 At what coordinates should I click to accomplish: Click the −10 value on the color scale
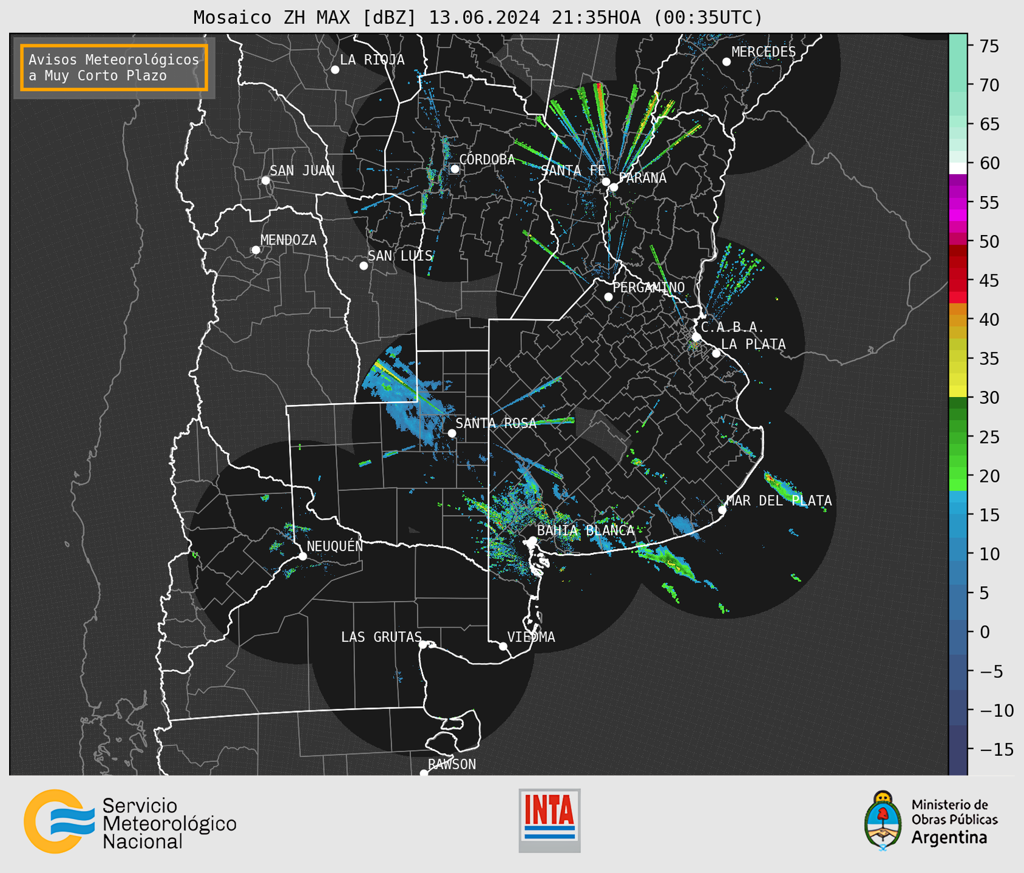click(996, 711)
